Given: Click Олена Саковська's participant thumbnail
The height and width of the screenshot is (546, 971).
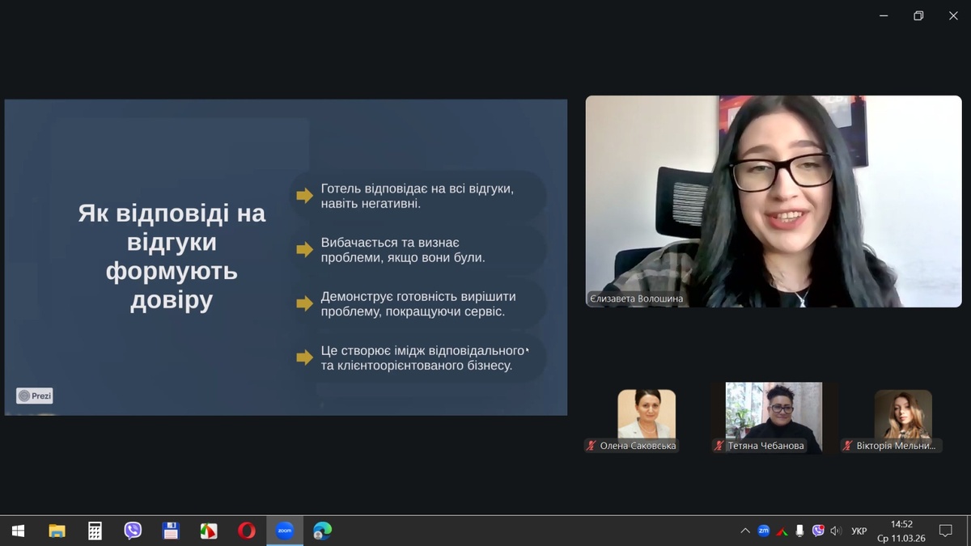Looking at the screenshot, I should [x=647, y=414].
